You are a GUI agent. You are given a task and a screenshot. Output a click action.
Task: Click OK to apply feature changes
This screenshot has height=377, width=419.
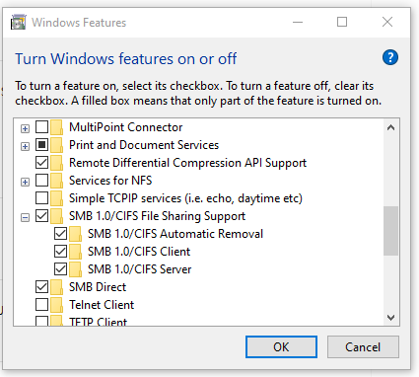click(x=281, y=346)
